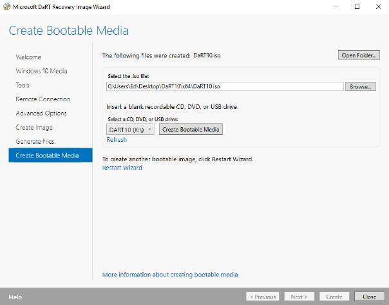Image resolution: width=389 pixels, height=305 pixels.
Task: Click into the .iso file path field
Action: (225, 86)
